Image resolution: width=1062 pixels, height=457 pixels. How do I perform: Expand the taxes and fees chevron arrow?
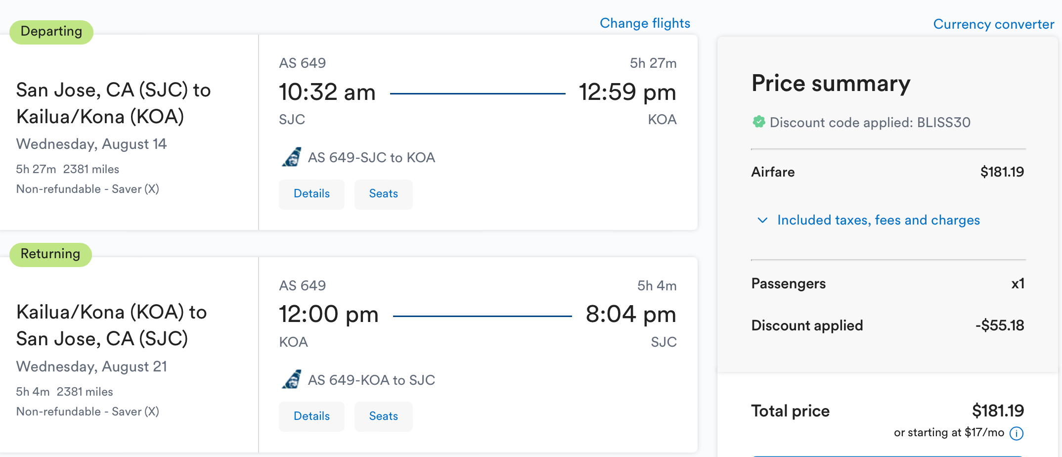pyautogui.click(x=762, y=220)
